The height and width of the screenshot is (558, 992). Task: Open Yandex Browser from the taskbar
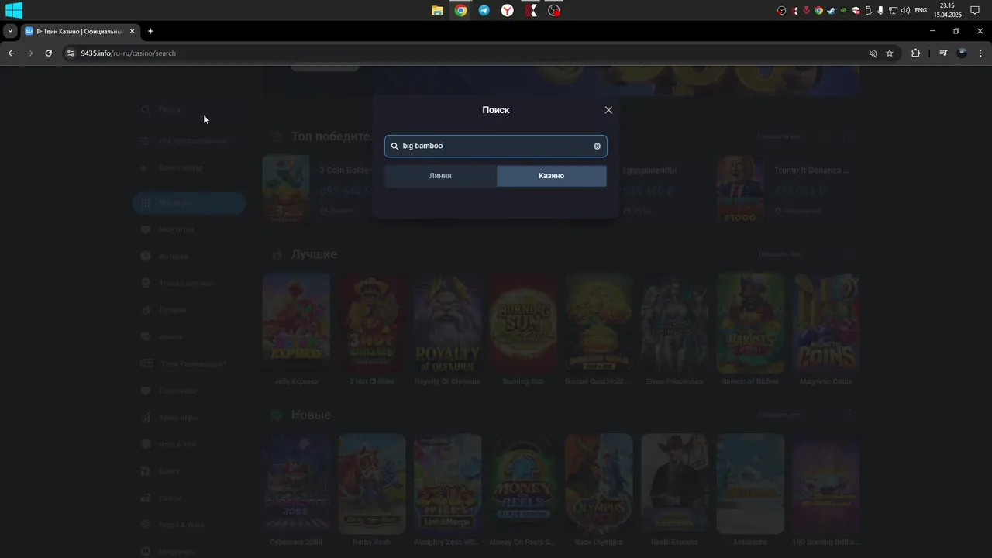(x=507, y=10)
